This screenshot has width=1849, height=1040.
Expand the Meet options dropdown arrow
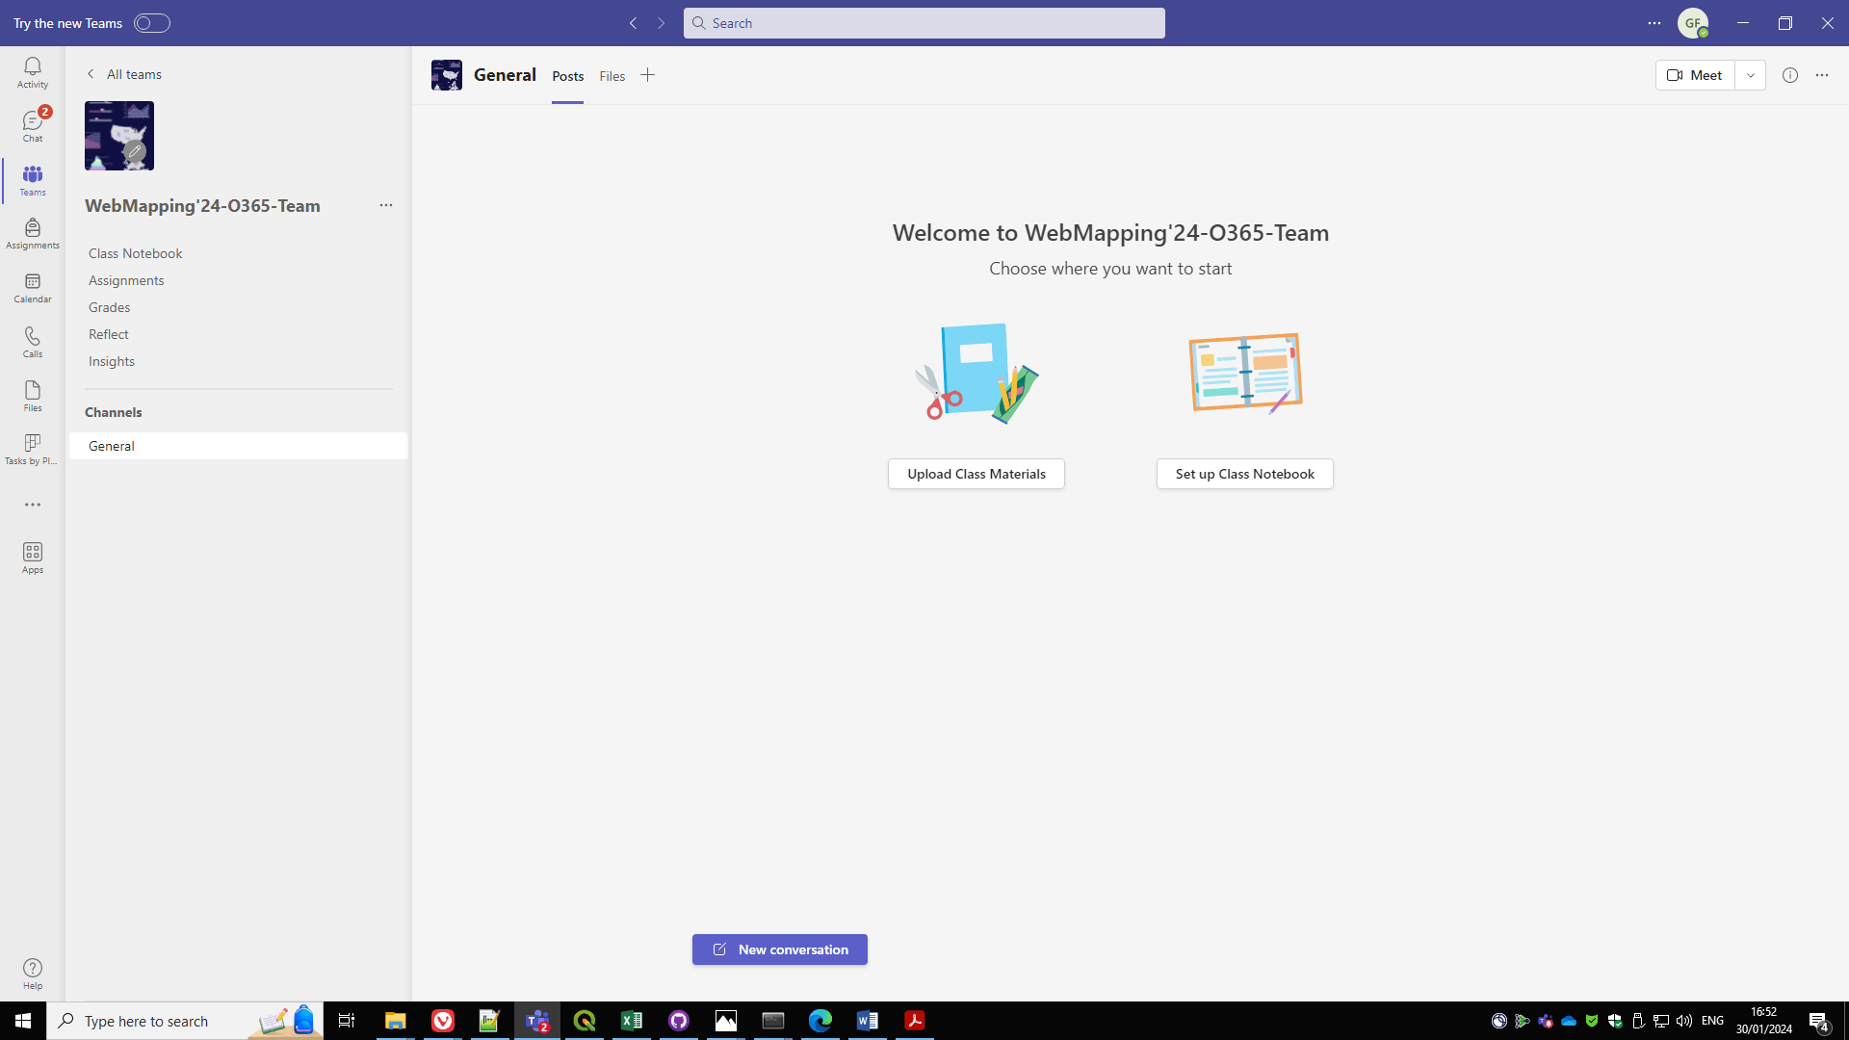click(x=1750, y=75)
